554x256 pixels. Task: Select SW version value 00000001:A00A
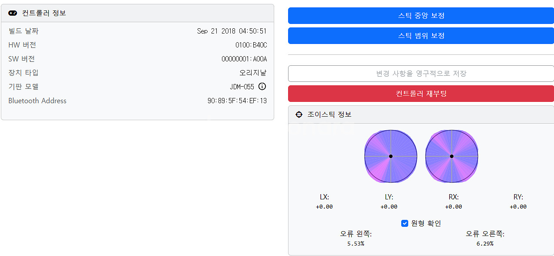[244, 59]
